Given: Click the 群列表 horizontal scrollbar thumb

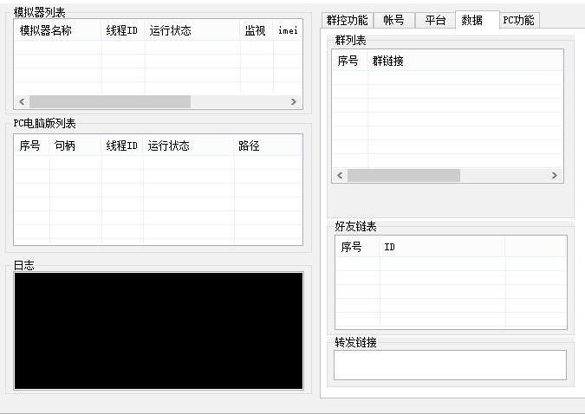Looking at the screenshot, I should [x=404, y=175].
